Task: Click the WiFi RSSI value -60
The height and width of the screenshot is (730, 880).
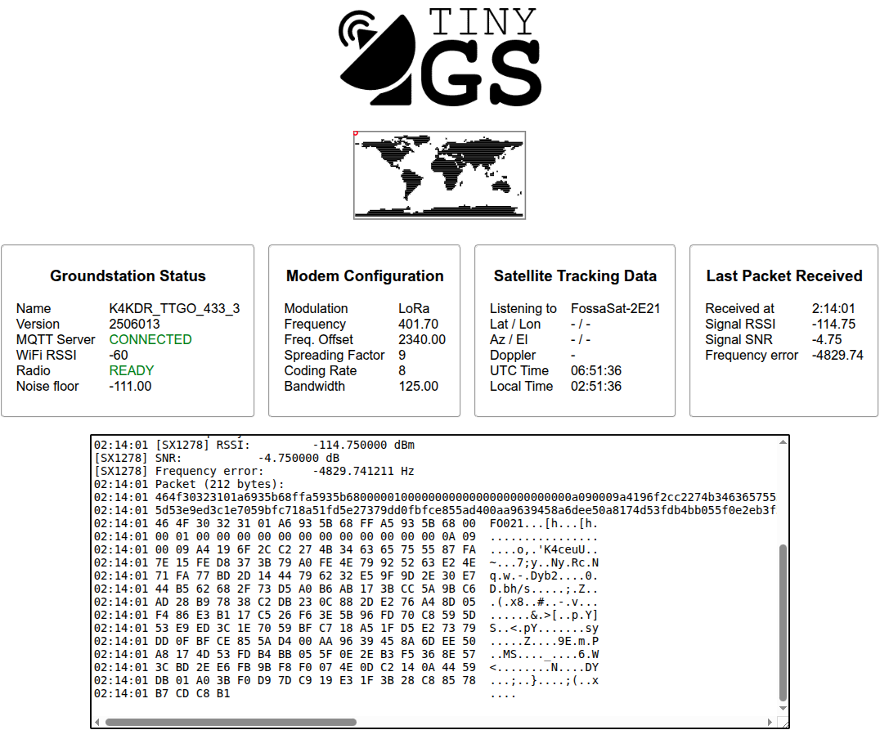Action: [119, 355]
